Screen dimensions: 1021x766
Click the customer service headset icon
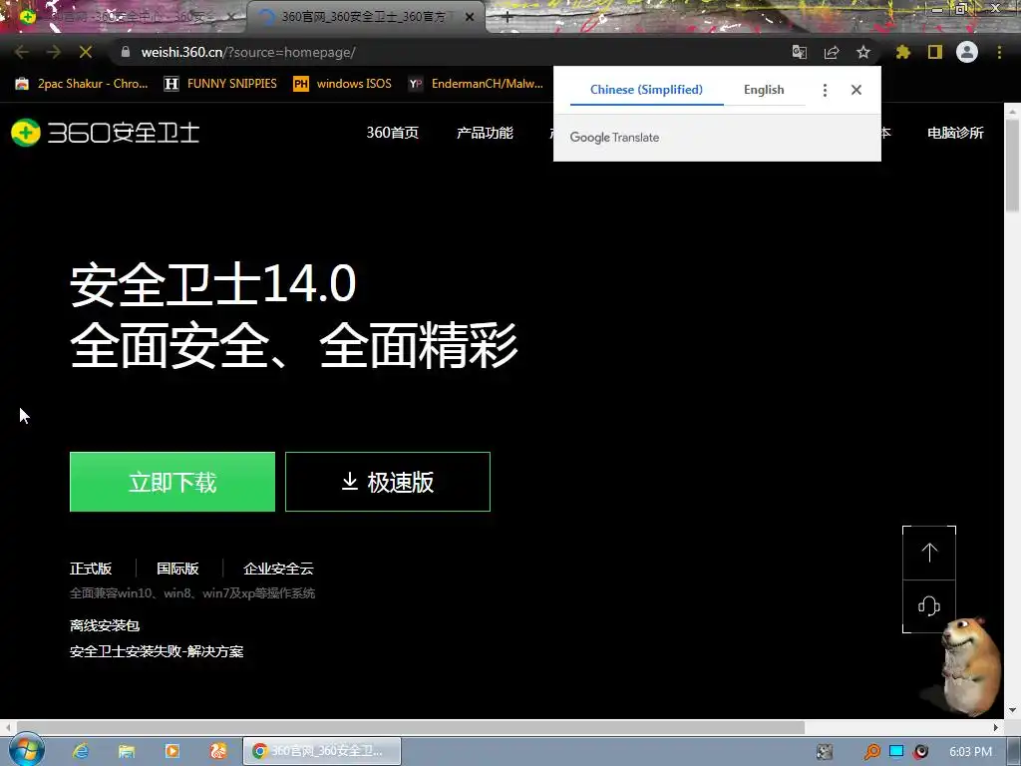pos(929,606)
